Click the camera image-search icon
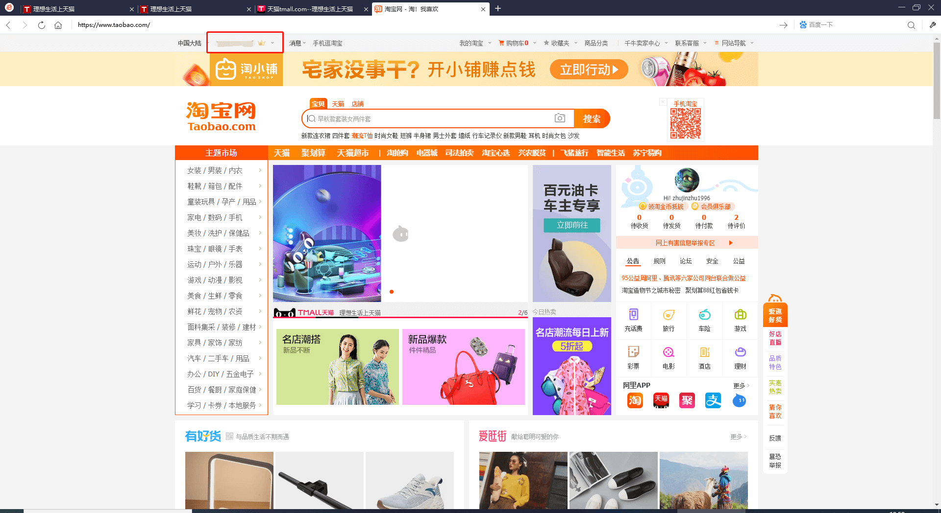941x513 pixels. coord(560,118)
